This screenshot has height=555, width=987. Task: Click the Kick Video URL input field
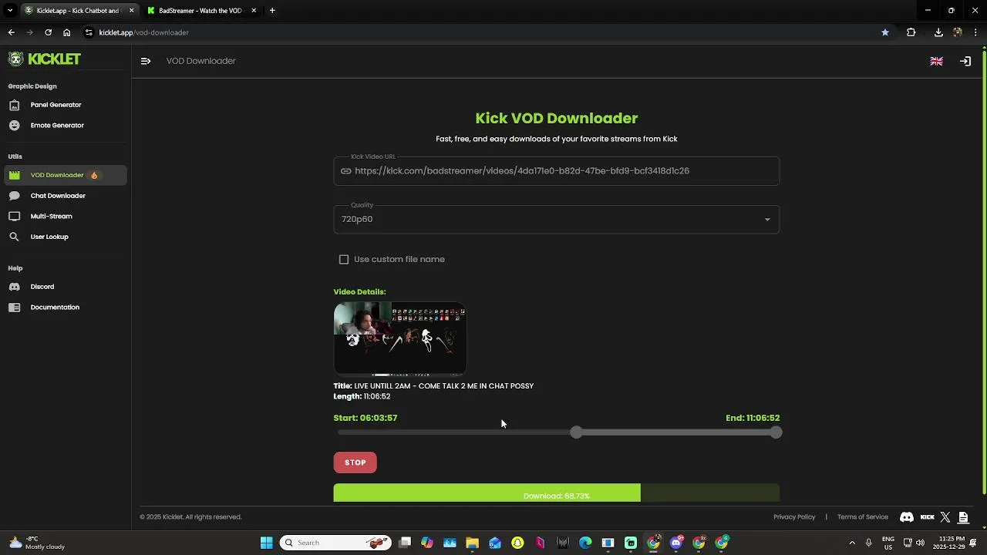click(x=556, y=171)
